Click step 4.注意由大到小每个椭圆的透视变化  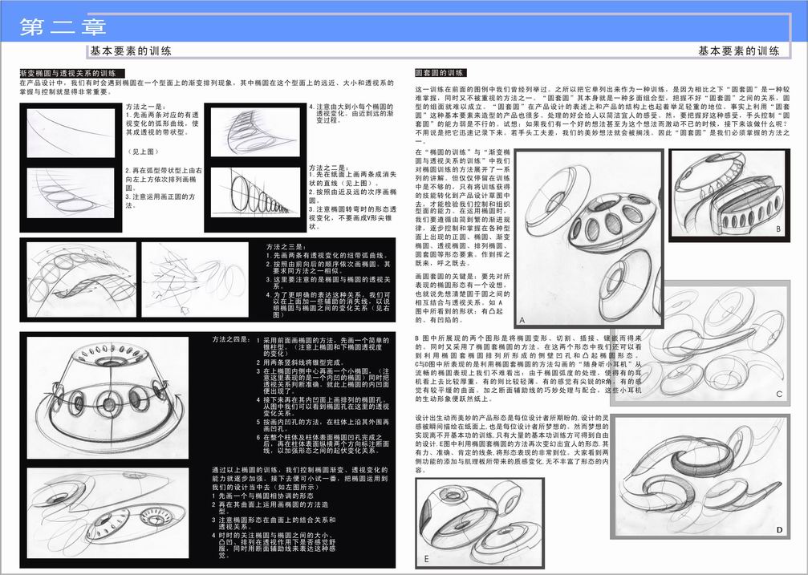coord(351,113)
